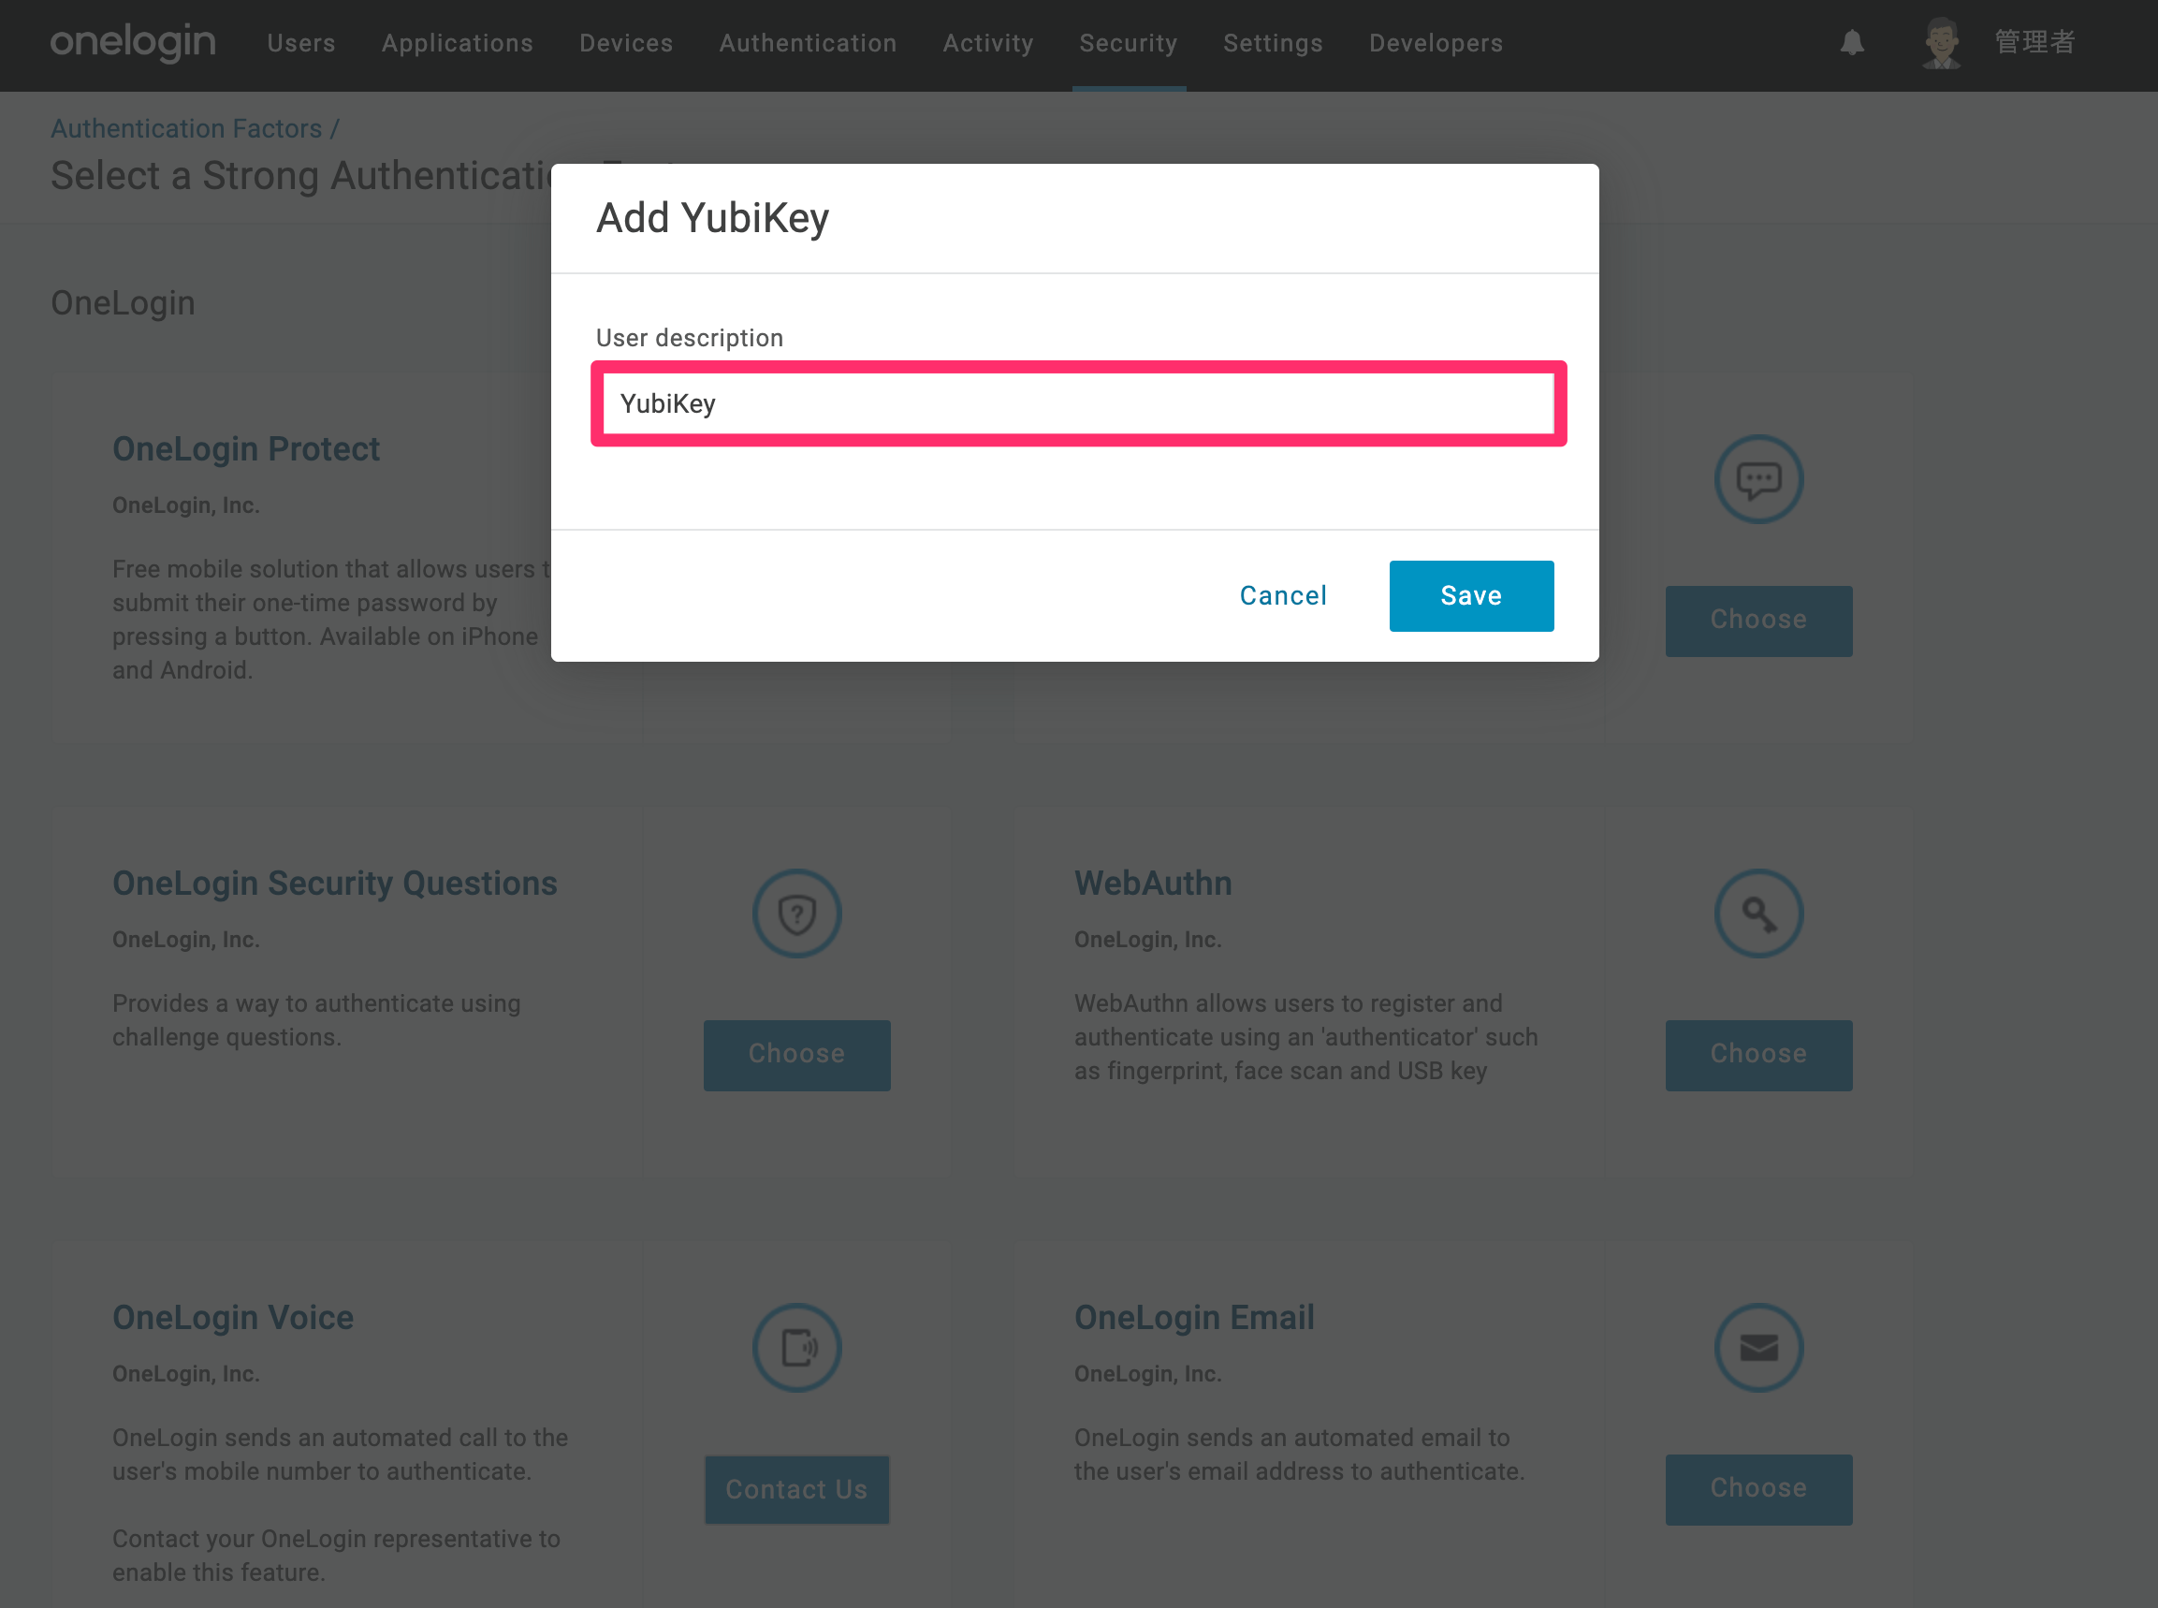The width and height of the screenshot is (2158, 1608).
Task: Click the 管理者 user name
Action: (2034, 43)
